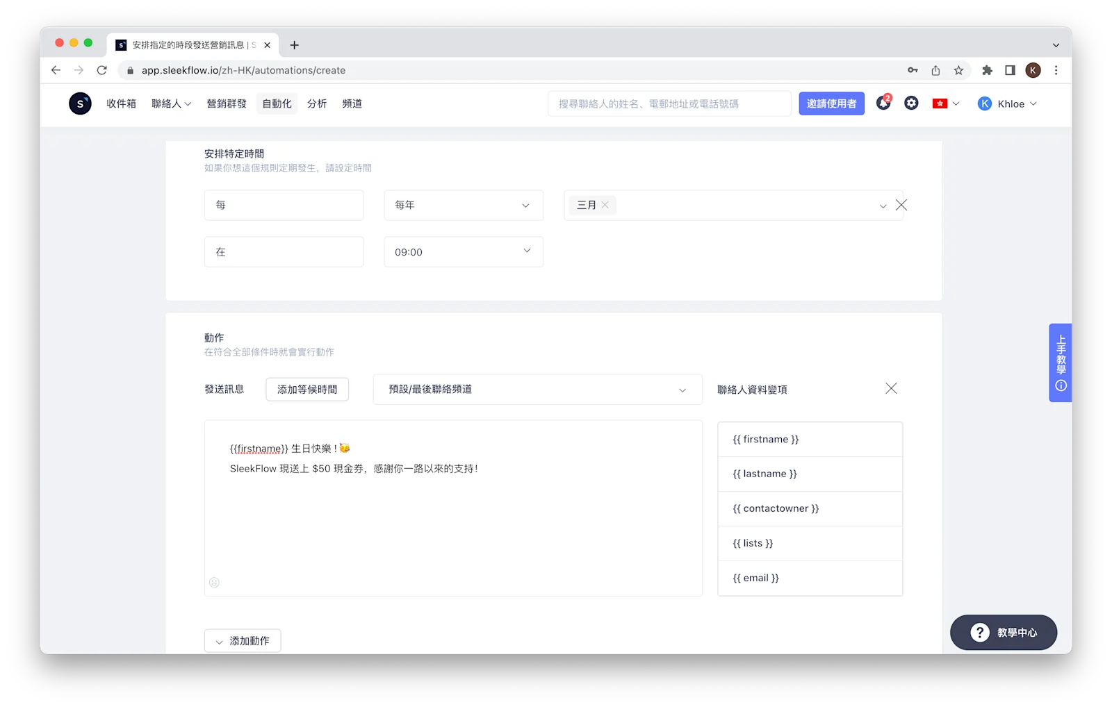The width and height of the screenshot is (1112, 707).
Task: Click the 發送訊息 label
Action: (x=224, y=389)
